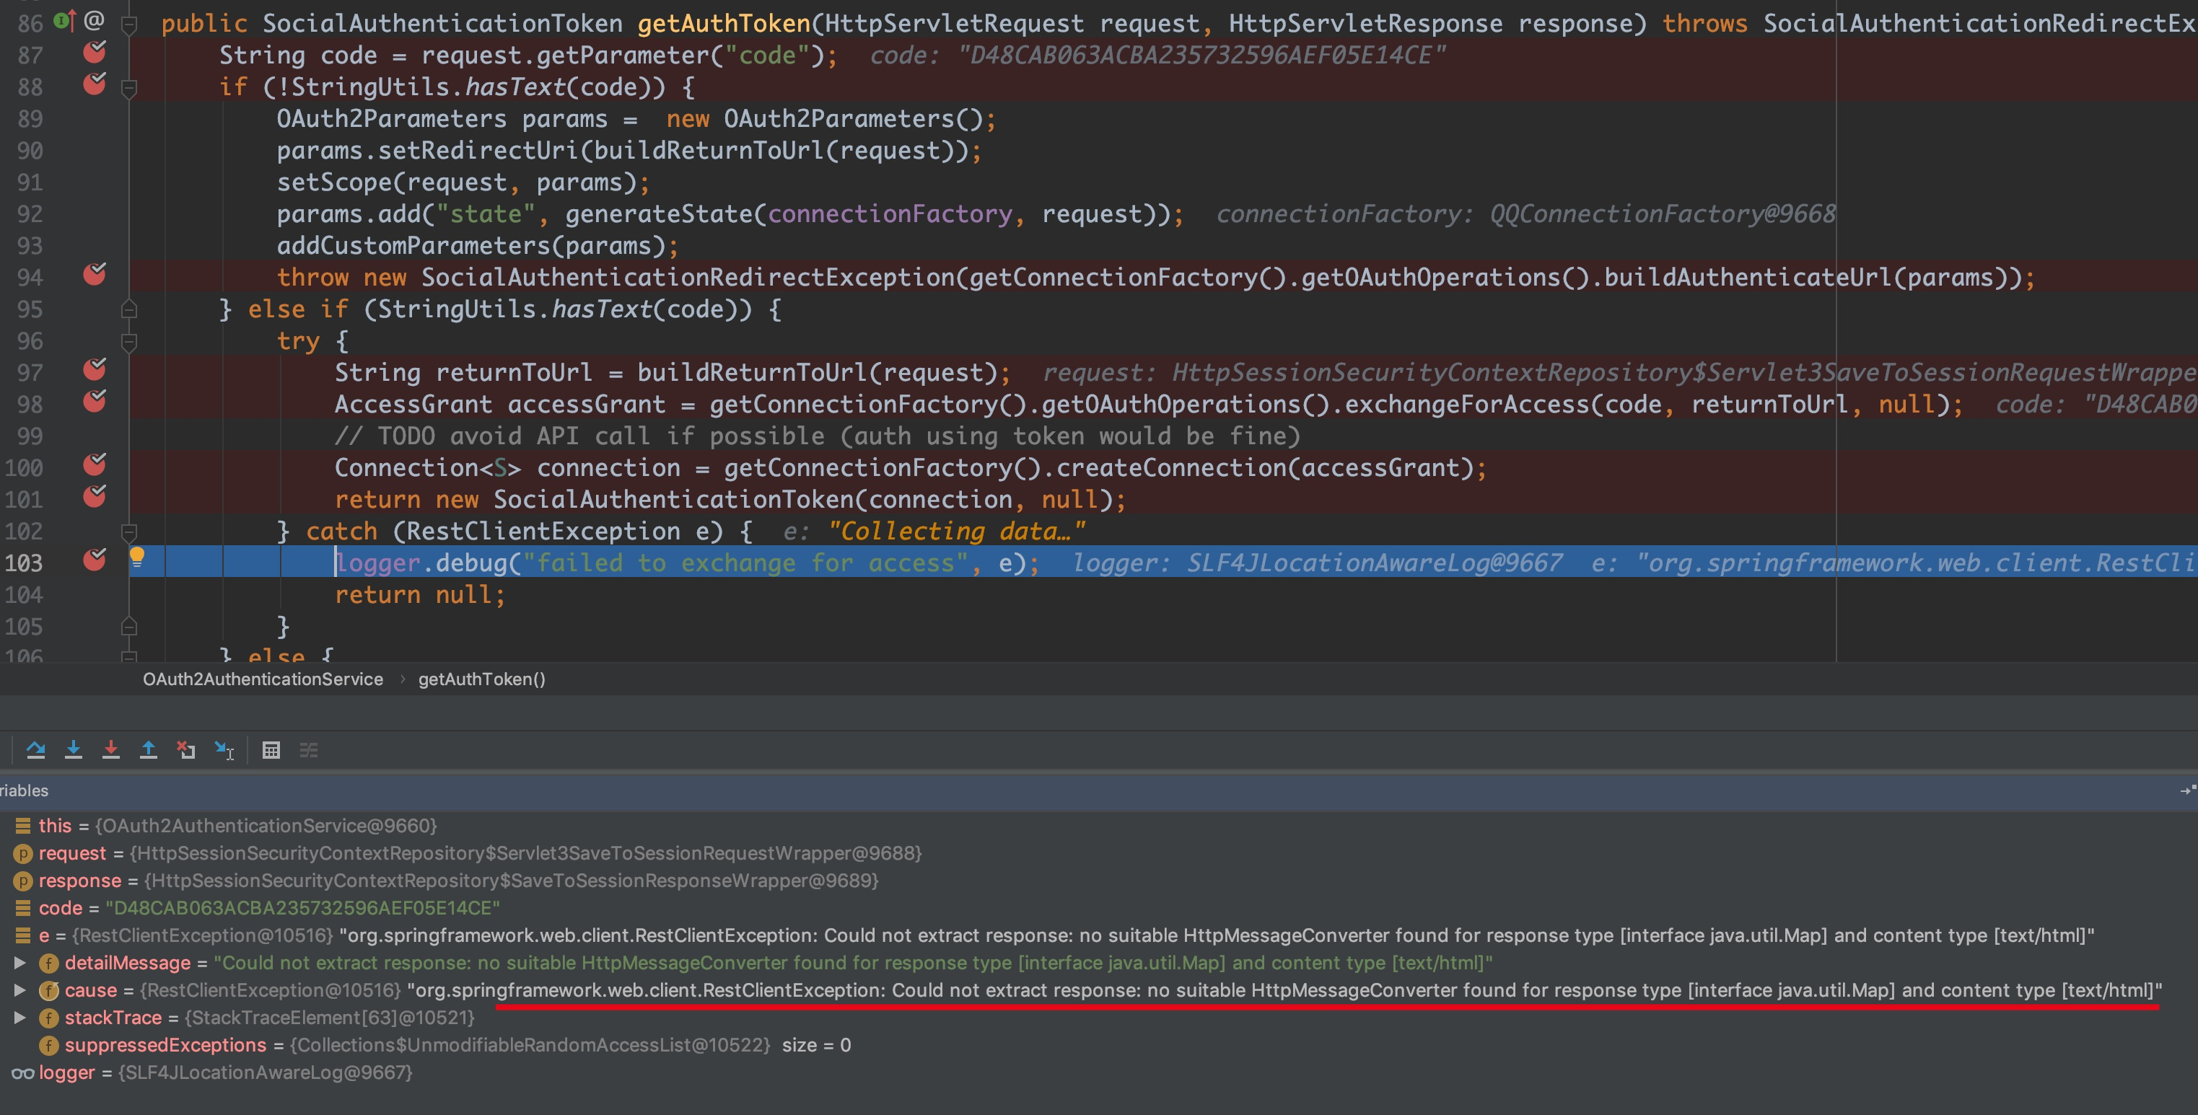This screenshot has height=1115, width=2198.
Task: Click the Variables panel pin icon at far right
Action: tap(2188, 791)
